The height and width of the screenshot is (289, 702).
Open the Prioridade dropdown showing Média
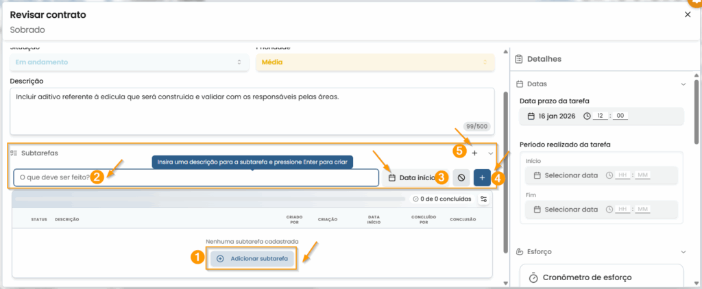(x=374, y=62)
